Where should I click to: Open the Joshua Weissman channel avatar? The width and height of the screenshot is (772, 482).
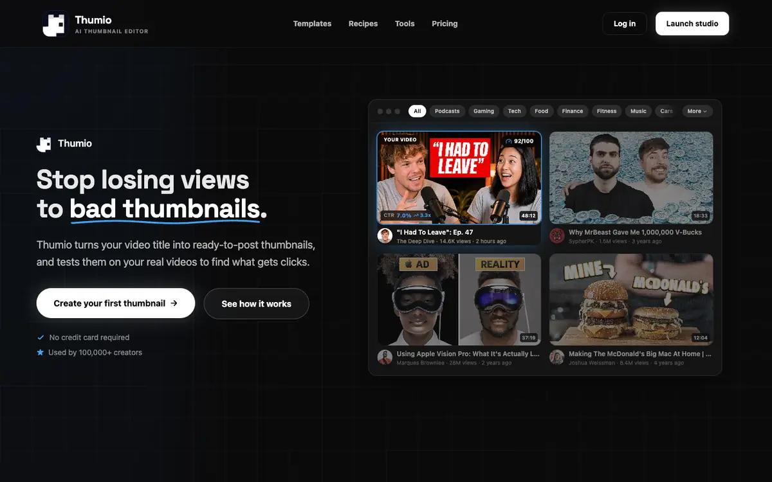pyautogui.click(x=557, y=357)
